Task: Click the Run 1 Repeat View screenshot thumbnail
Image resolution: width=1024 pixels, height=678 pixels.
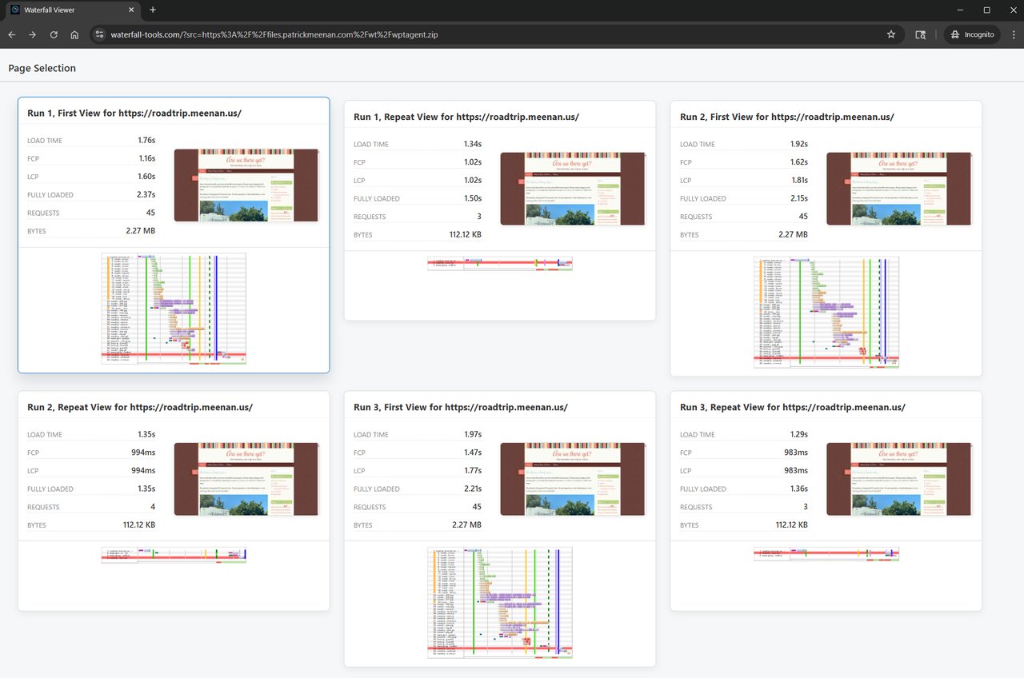Action: tap(572, 189)
